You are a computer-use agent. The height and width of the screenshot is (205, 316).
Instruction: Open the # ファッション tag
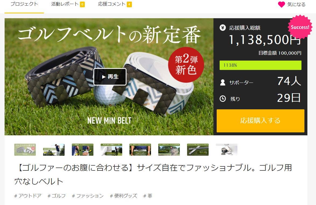pos(88,196)
